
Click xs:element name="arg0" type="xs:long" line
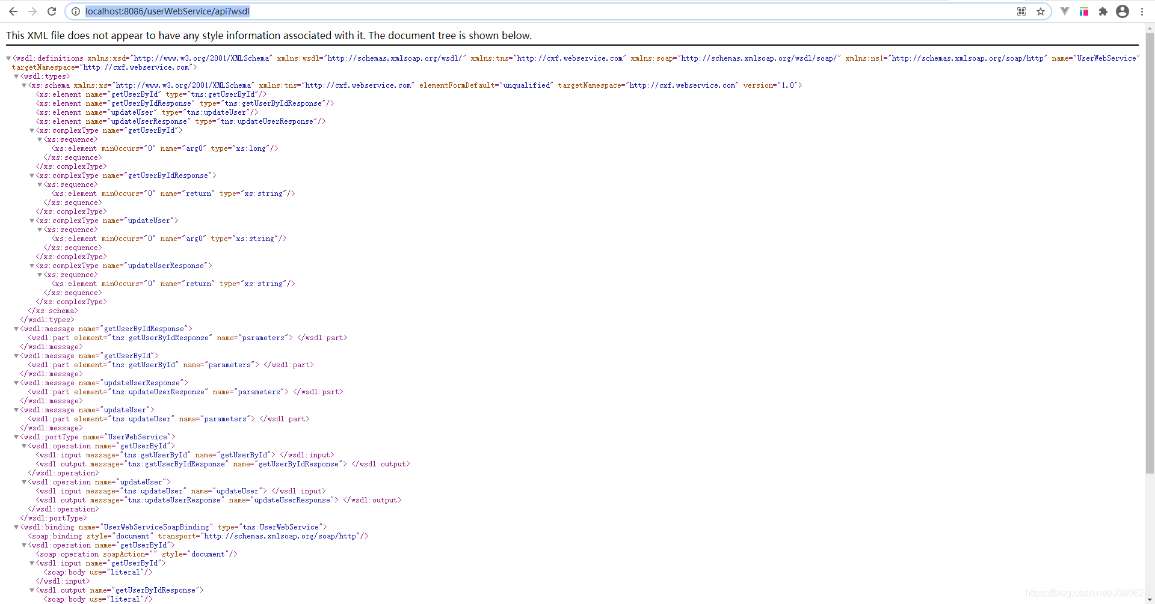pos(165,148)
